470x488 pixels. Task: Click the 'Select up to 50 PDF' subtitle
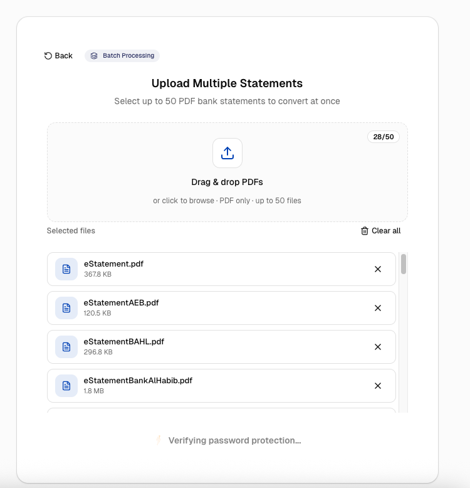click(x=227, y=101)
